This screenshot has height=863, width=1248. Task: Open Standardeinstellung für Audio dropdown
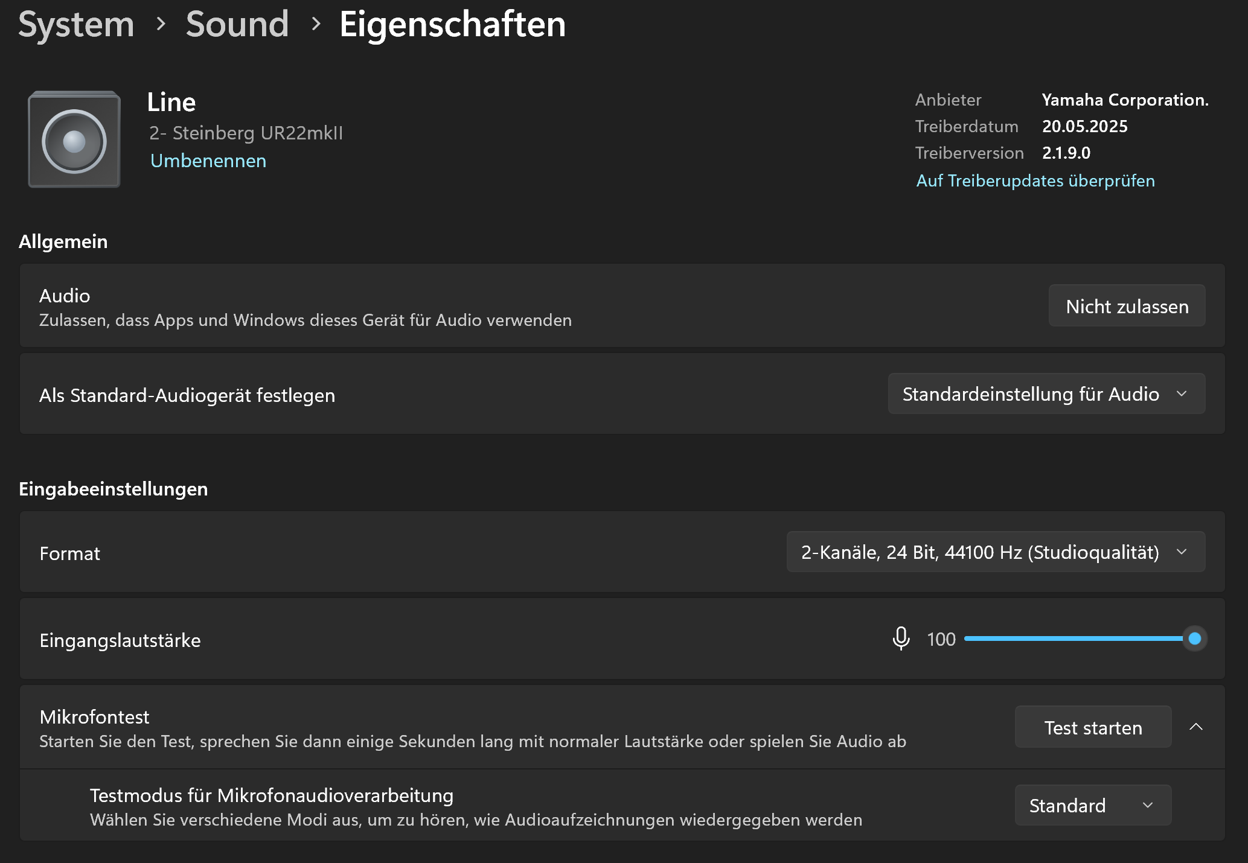[1046, 394]
